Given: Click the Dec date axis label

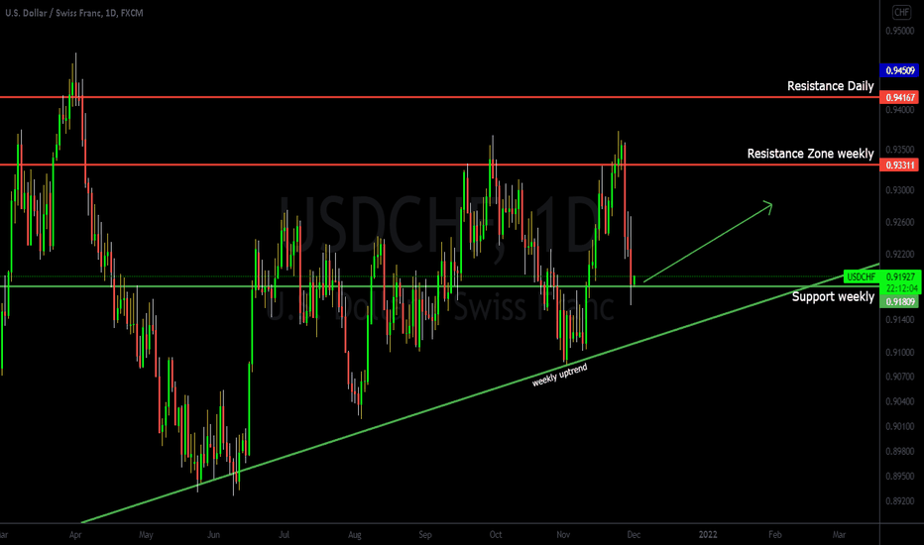Looking at the screenshot, I should (x=634, y=535).
